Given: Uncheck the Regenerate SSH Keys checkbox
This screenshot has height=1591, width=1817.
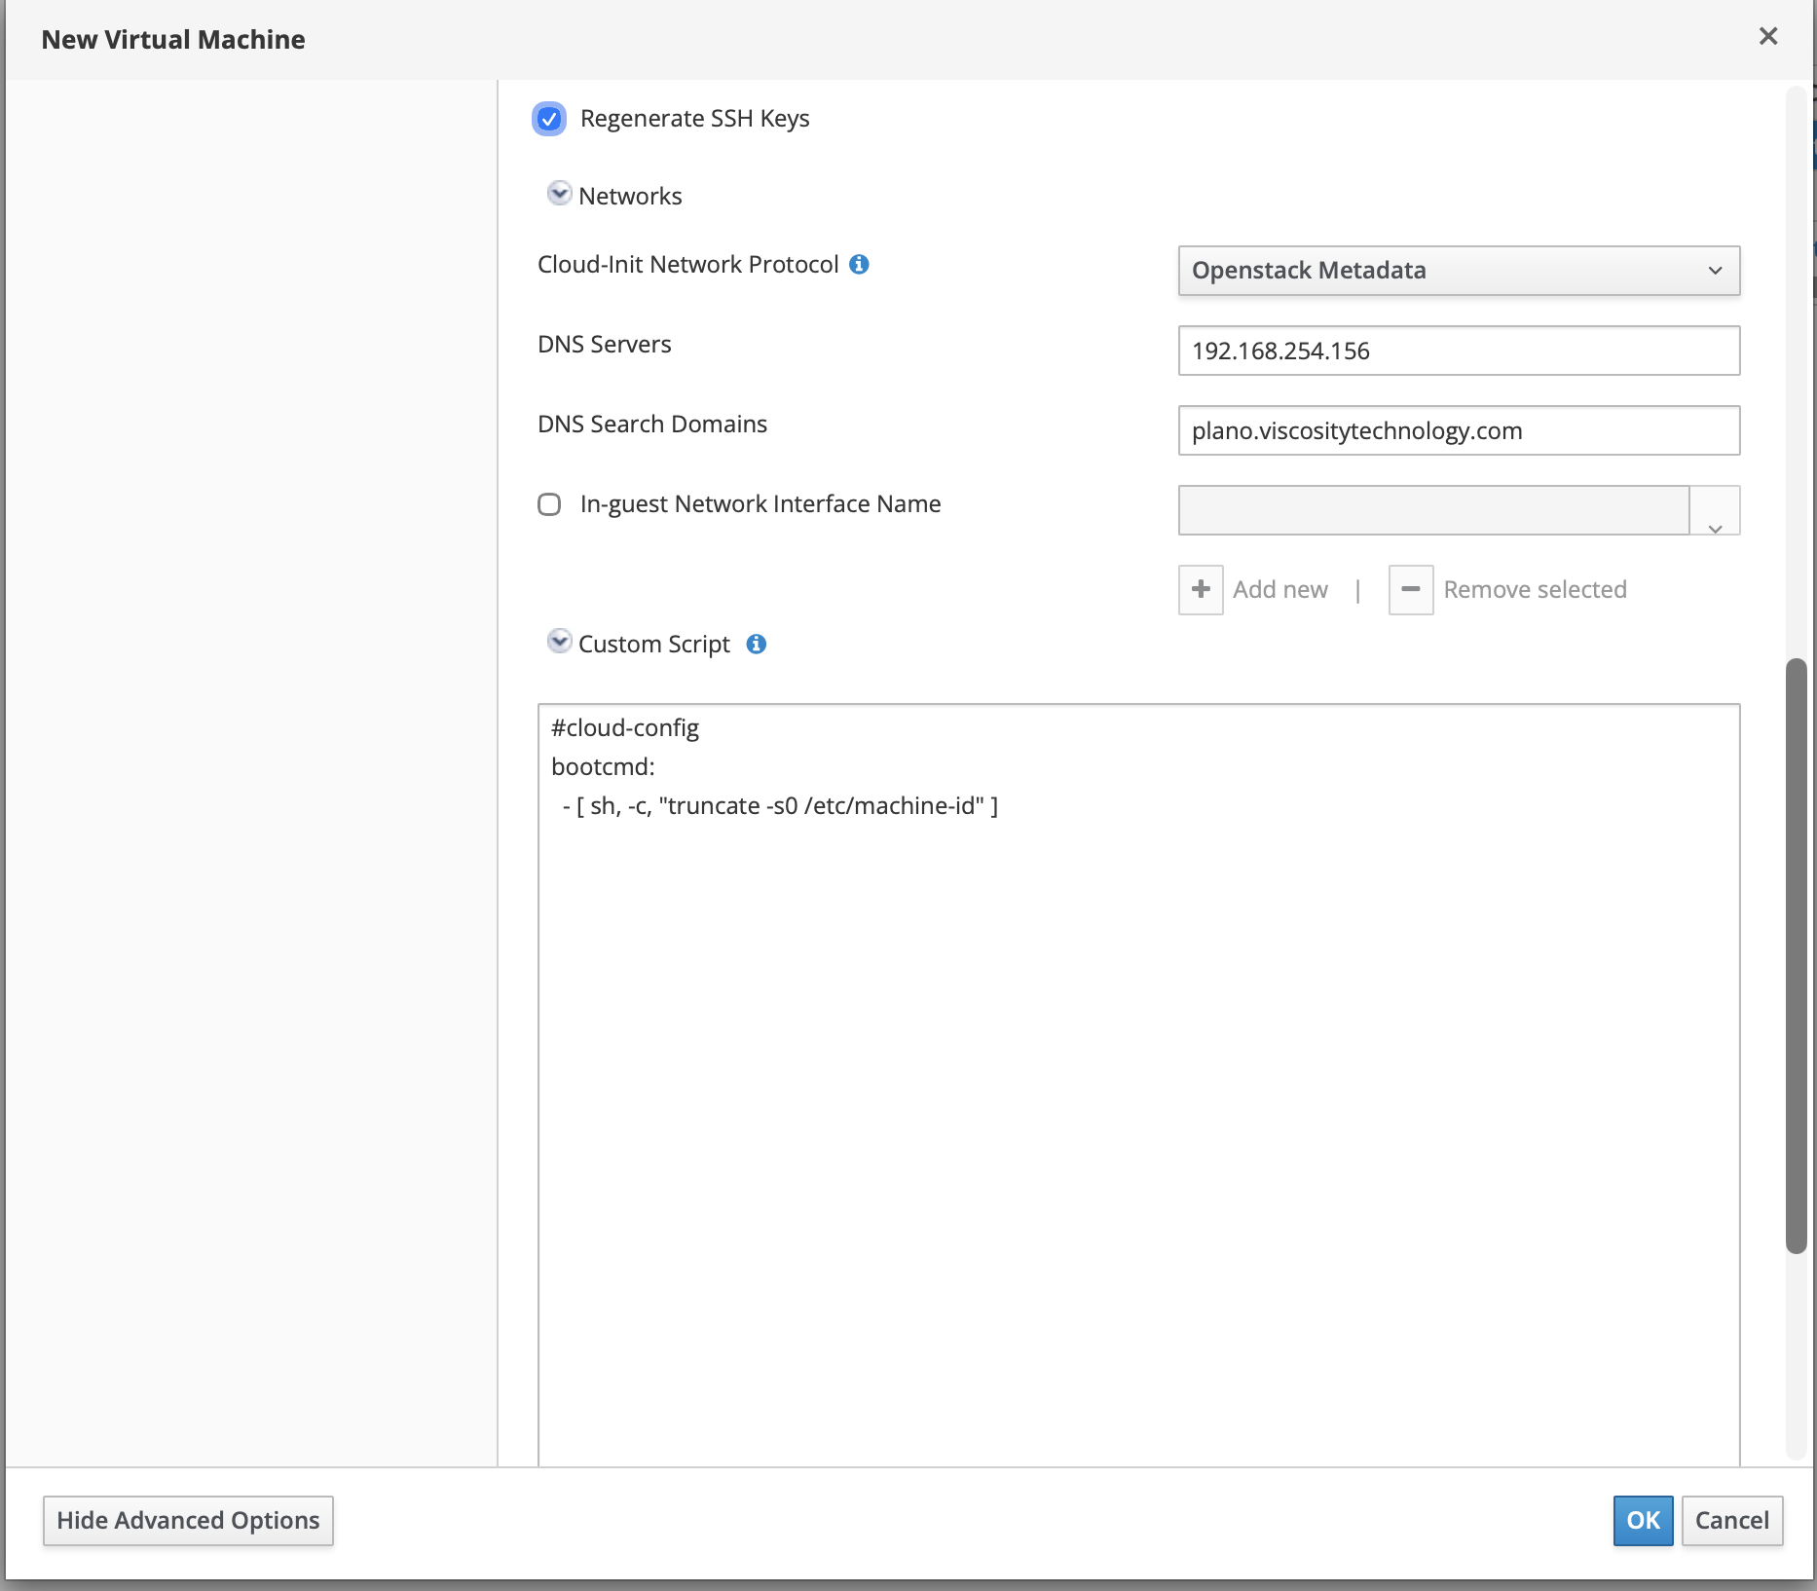Looking at the screenshot, I should tap(549, 119).
